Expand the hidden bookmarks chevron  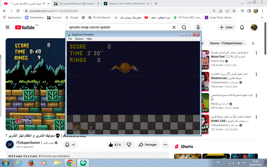pyautogui.click(x=262, y=18)
